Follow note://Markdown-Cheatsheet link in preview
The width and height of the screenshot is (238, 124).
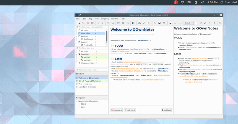coord(198,69)
